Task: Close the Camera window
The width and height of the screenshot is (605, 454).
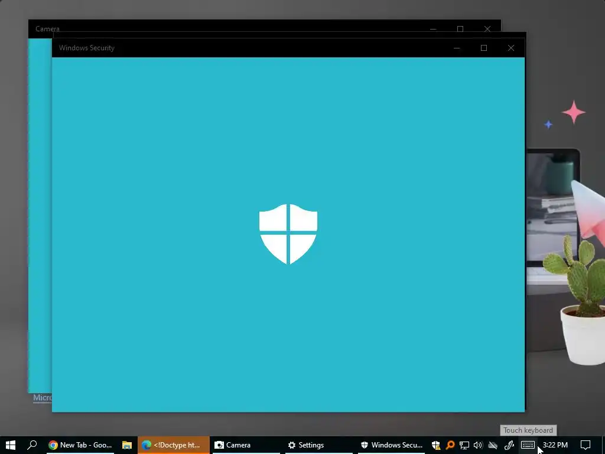Action: coord(487,29)
